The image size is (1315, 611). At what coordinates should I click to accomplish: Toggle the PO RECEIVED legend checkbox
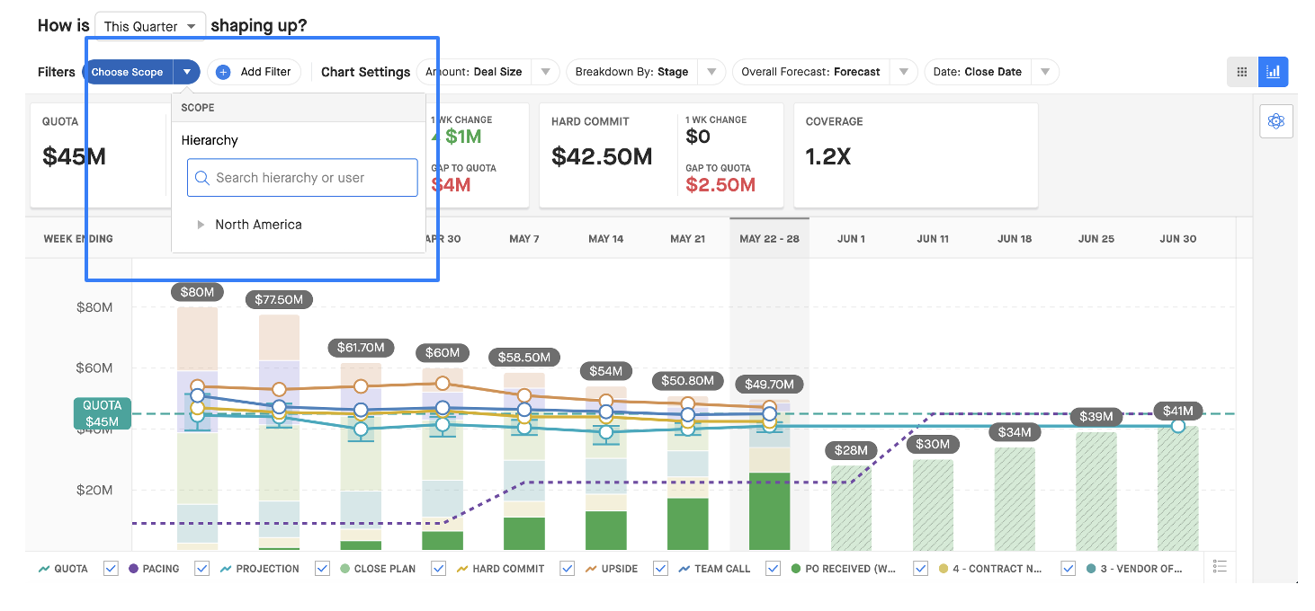point(920,569)
